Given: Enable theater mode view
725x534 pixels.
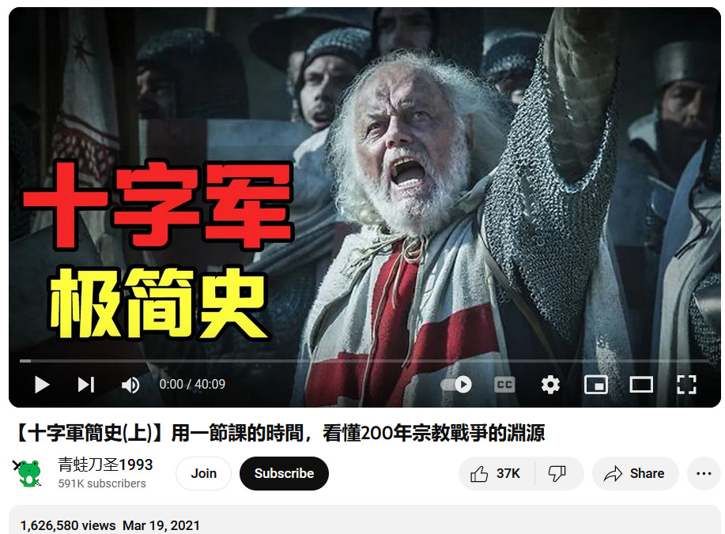Looking at the screenshot, I should [x=641, y=385].
